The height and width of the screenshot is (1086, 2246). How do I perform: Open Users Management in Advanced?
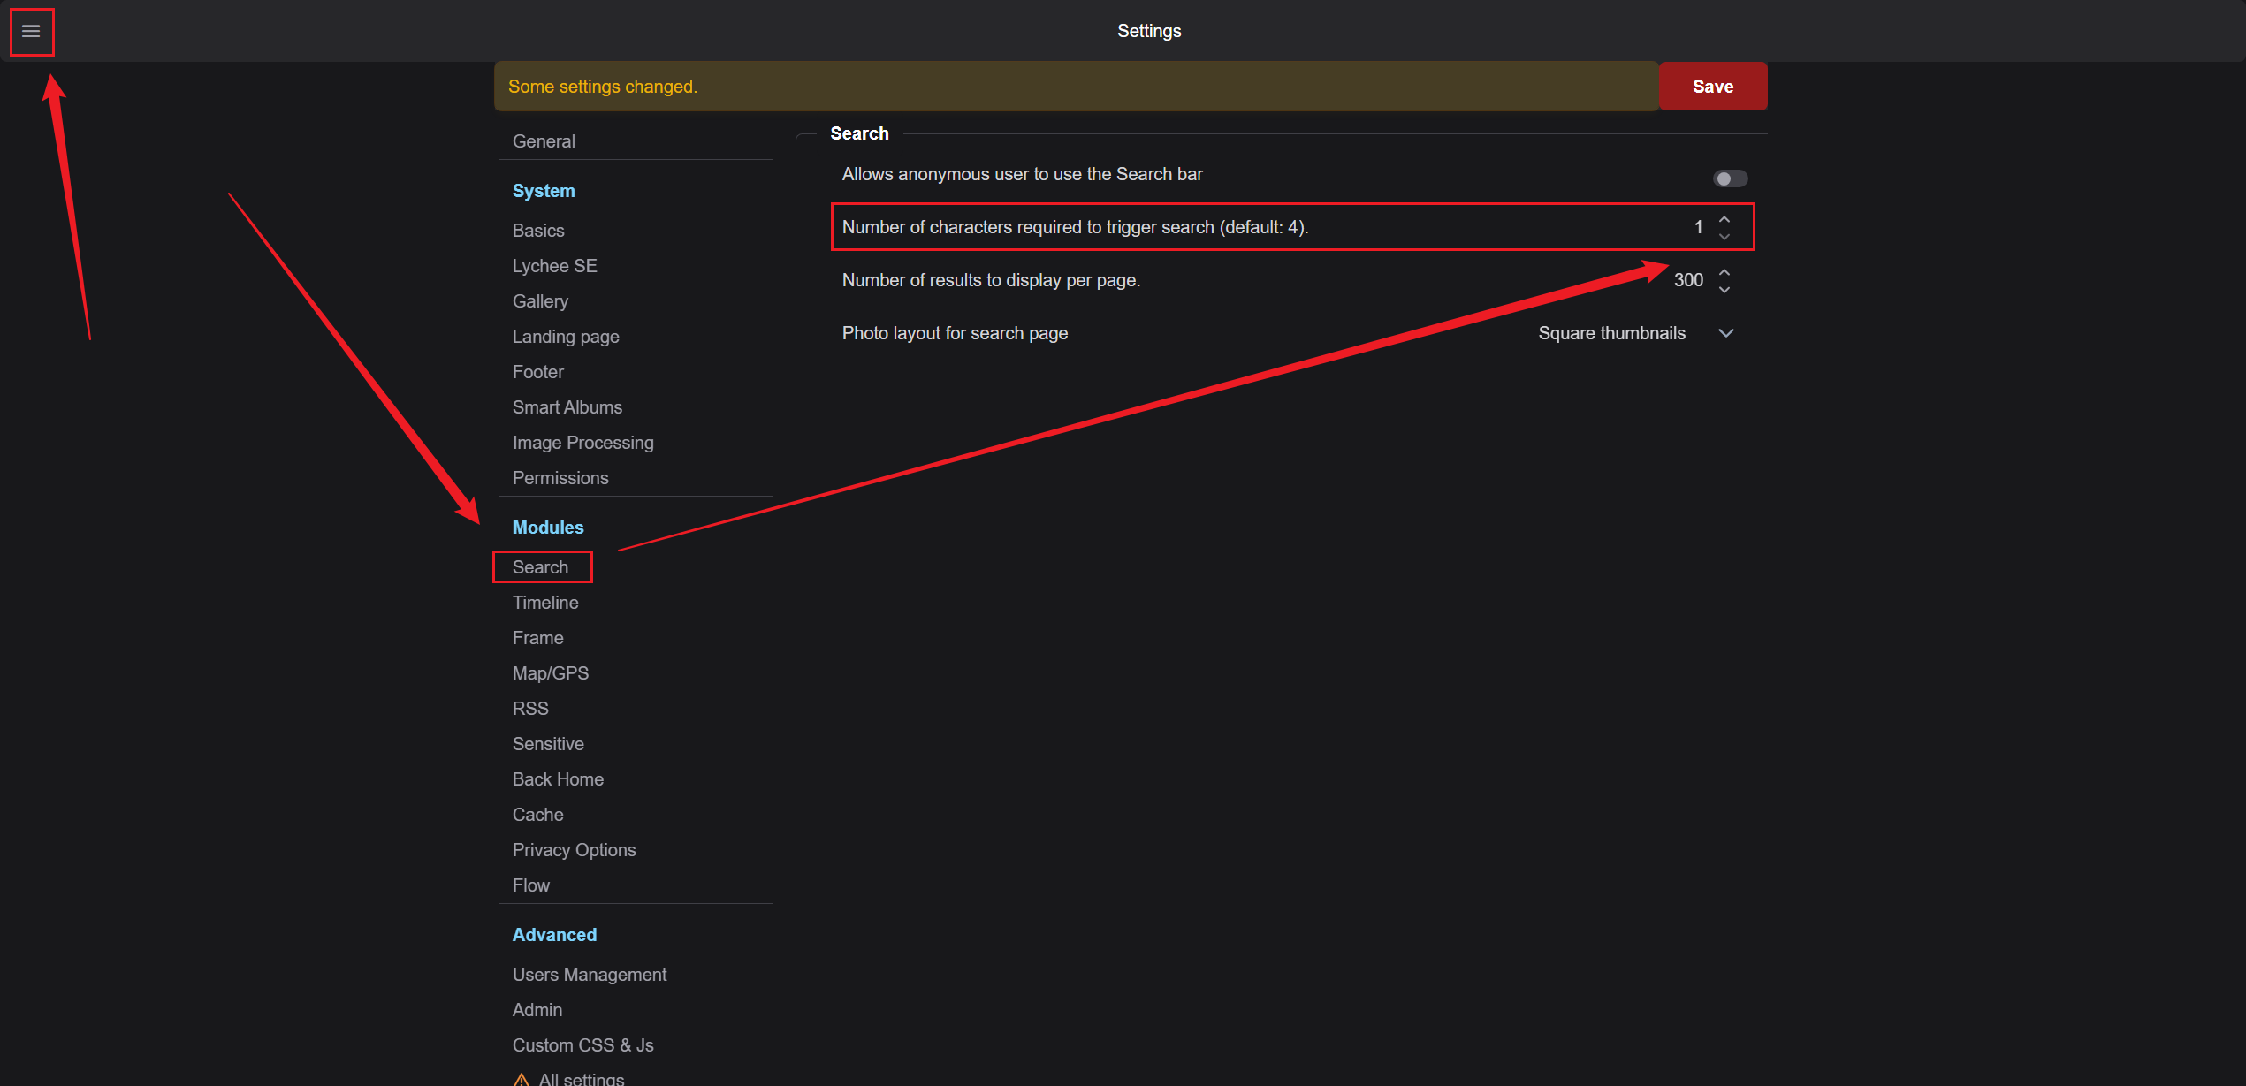pyautogui.click(x=590, y=975)
